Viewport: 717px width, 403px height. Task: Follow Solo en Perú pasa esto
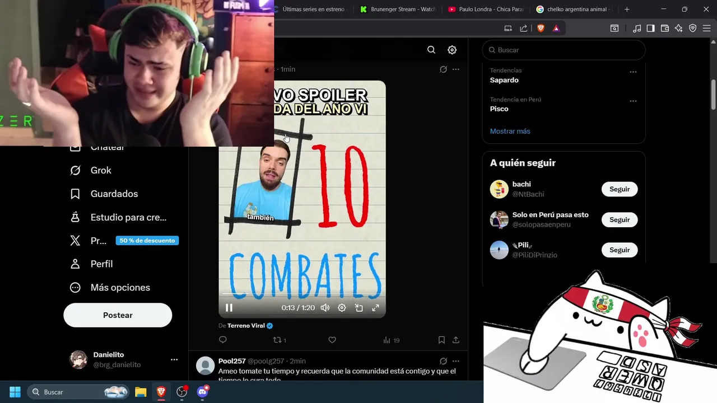[x=620, y=219]
